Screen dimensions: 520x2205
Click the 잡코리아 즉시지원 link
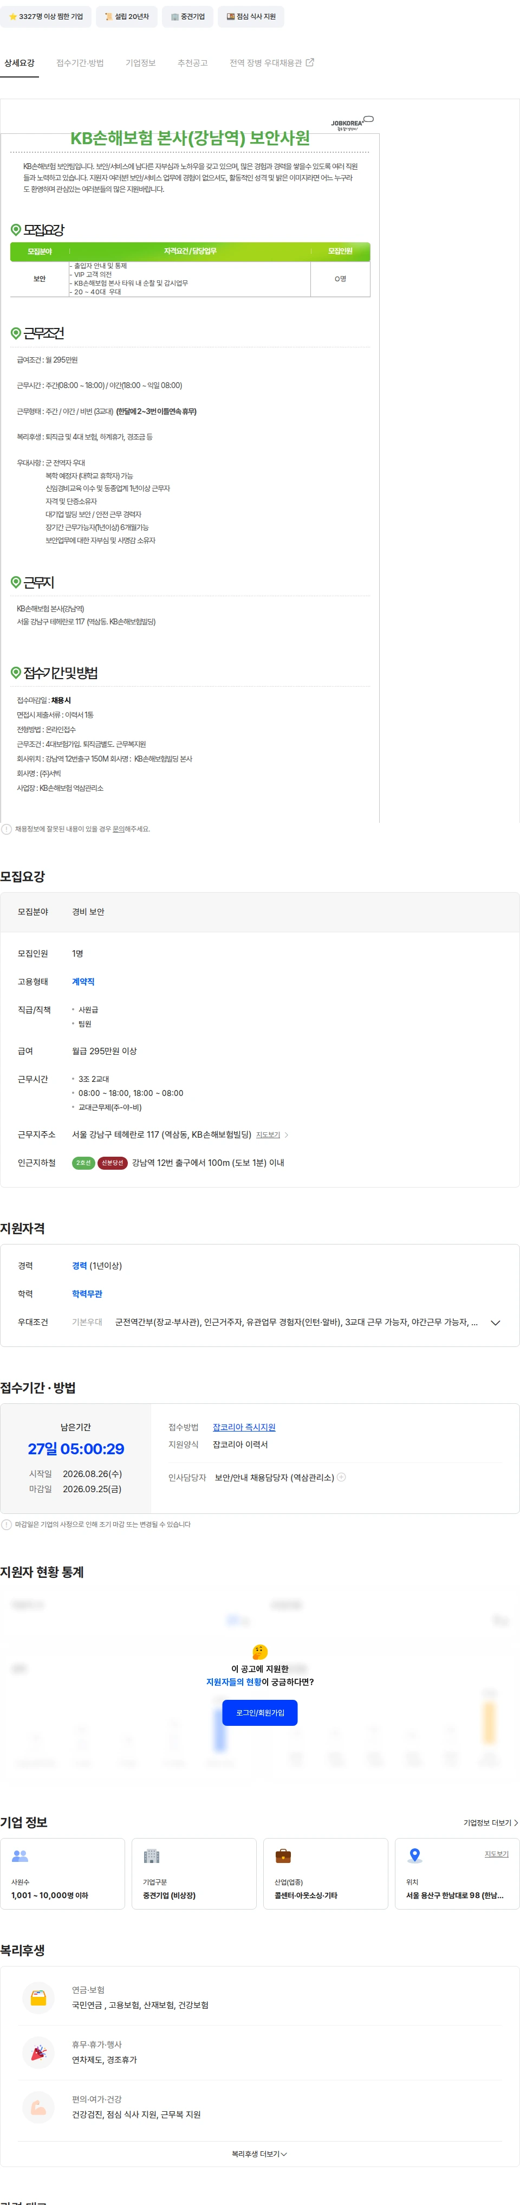244,1427
